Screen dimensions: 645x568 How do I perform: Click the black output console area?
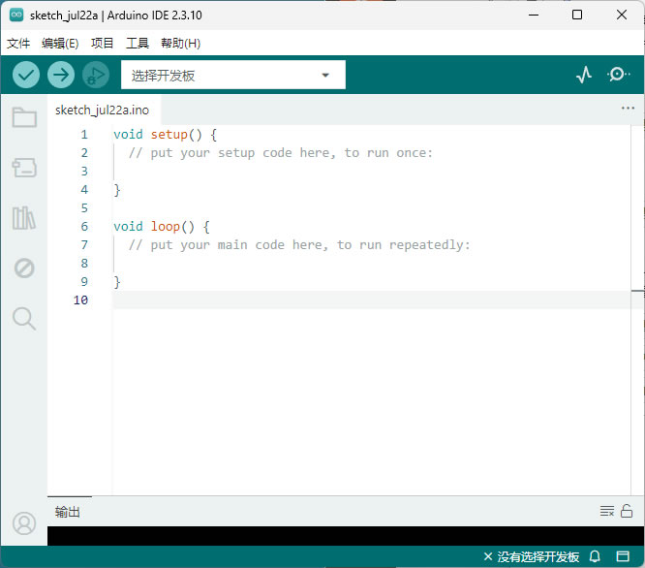[x=346, y=536]
